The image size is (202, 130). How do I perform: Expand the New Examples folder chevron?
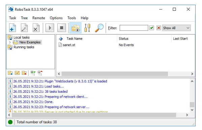click(x=10, y=42)
